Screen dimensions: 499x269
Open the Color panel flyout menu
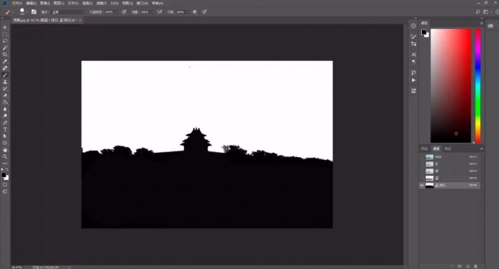pos(481,23)
